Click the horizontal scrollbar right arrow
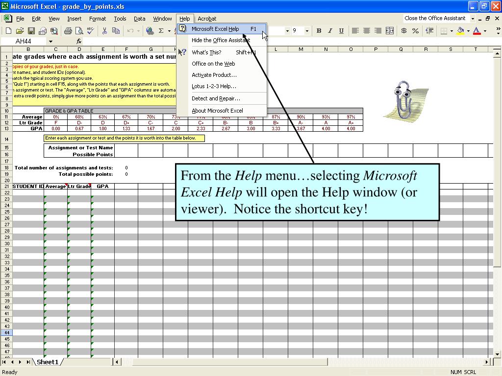The width and height of the screenshot is (502, 376). pyautogui.click(x=487, y=362)
